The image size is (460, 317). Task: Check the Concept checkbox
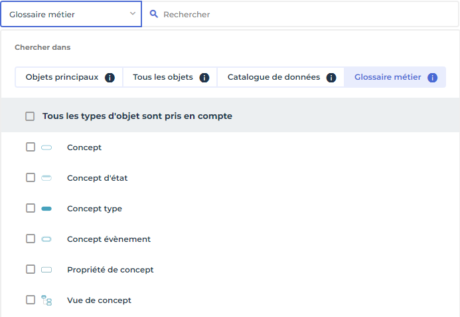[x=31, y=147]
